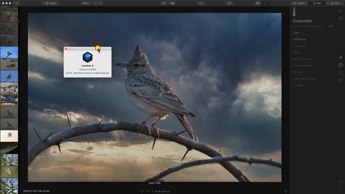Image resolution: width=345 pixels, height=194 pixels.
Task: Click the Essentials panel heading
Action: (x=302, y=21)
